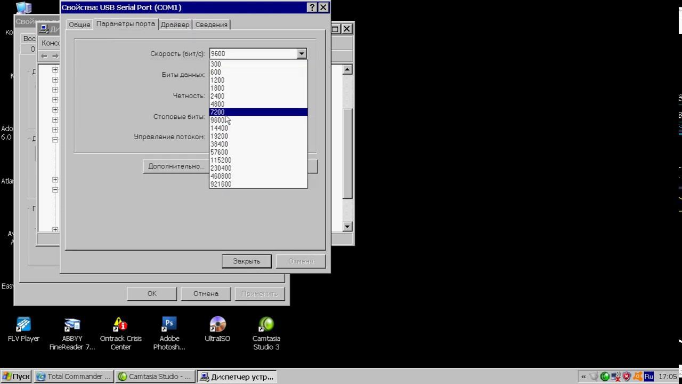This screenshot has height=384, width=682.
Task: Click the taskbar clock showing 17:05
Action: [x=668, y=377]
